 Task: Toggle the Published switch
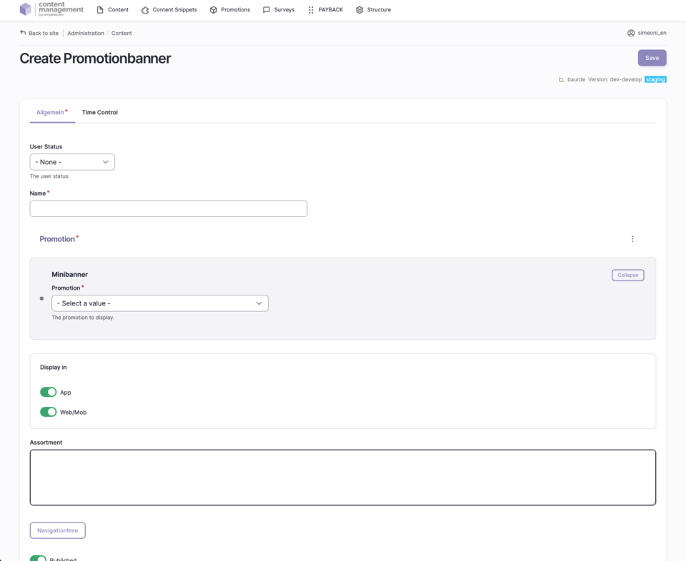coord(39,558)
